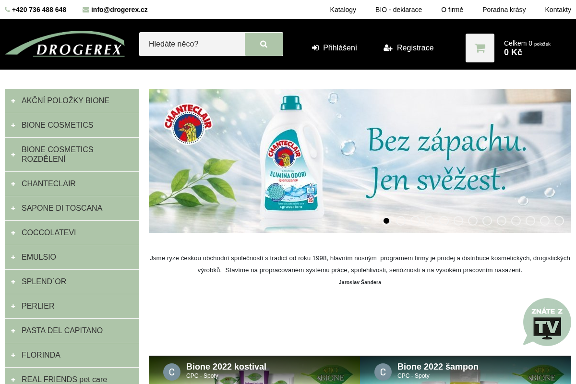The width and height of the screenshot is (576, 384).
Task: Open the shopping cart icon
Action: pyautogui.click(x=480, y=48)
